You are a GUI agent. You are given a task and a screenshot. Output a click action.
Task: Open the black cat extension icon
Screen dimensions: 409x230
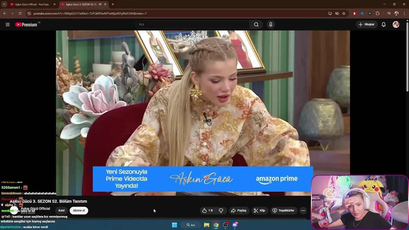point(370,13)
